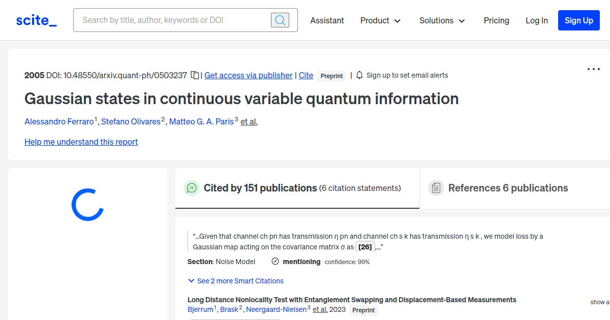Click Help me understand this report
610x320 pixels.
(81, 142)
